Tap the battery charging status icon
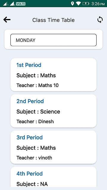Screen dimensions: 107x190 point(86,4)
